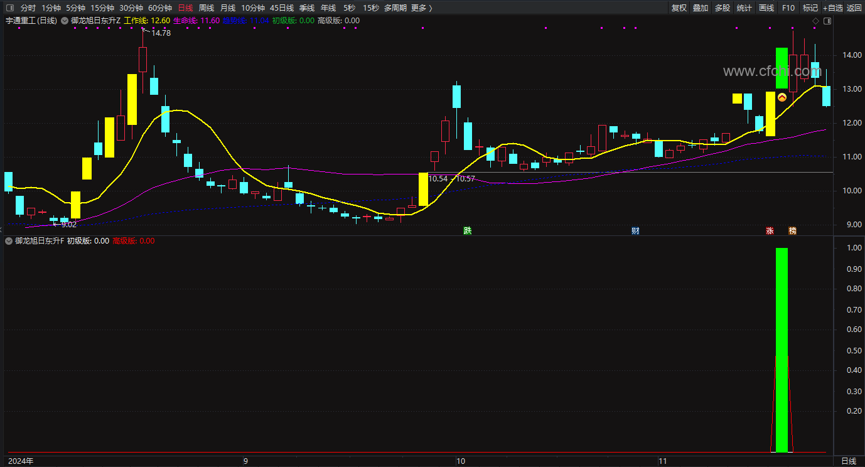Open the 复权 adjustment option
The image size is (865, 467).
tap(679, 8)
